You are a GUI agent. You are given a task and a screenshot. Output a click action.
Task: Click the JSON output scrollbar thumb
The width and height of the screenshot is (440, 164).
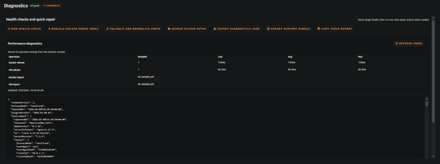click(x=427, y=104)
